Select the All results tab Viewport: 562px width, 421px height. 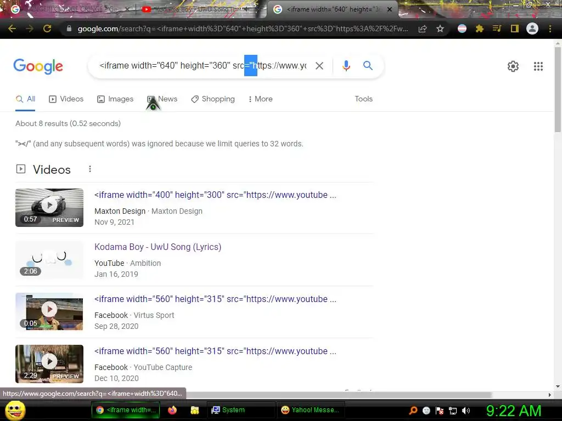click(25, 99)
